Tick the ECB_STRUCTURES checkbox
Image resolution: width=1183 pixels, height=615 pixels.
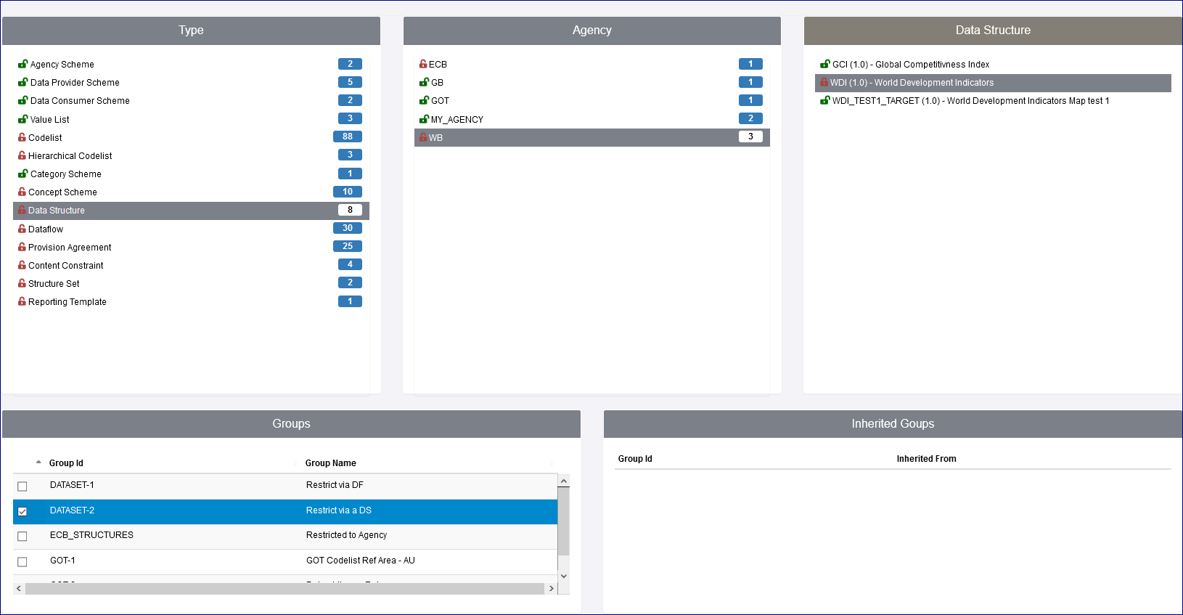point(22,537)
